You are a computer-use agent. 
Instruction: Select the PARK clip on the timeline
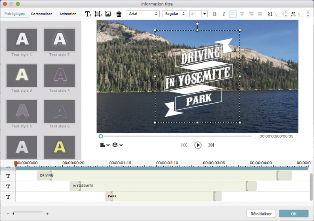coord(163,196)
